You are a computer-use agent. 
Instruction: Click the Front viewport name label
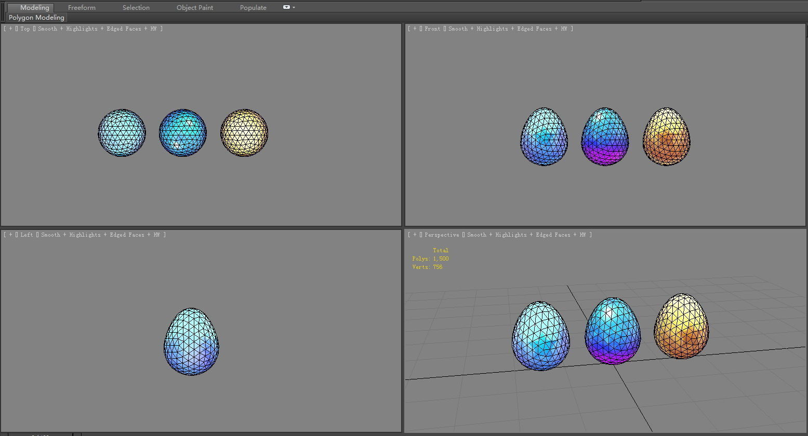coord(432,29)
